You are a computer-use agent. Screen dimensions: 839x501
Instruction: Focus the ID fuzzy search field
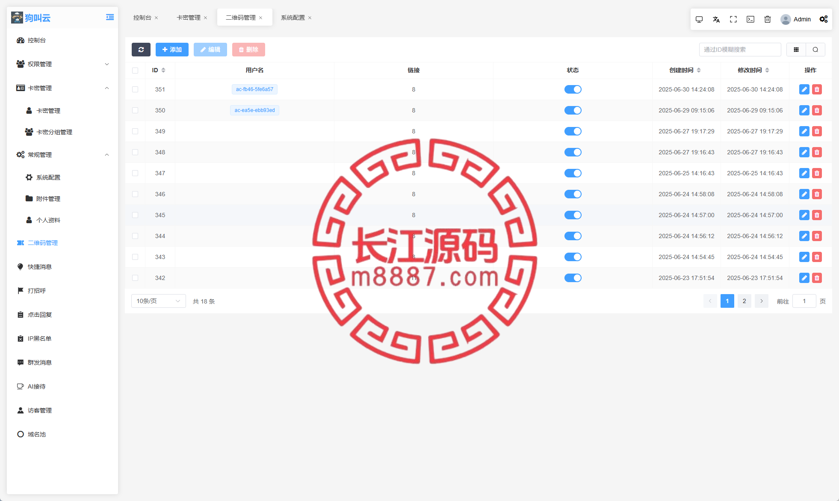740,50
